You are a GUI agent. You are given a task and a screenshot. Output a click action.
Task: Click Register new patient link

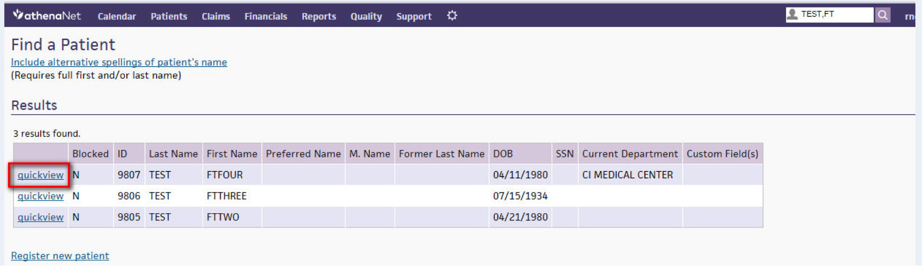(x=60, y=256)
